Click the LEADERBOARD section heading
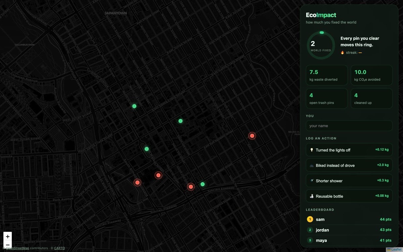The height and width of the screenshot is (252, 403). tap(320, 210)
